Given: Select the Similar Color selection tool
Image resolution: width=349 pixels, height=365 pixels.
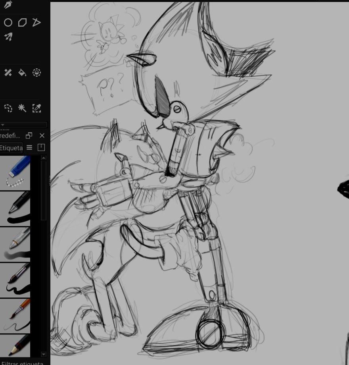Looking at the screenshot, I should (x=36, y=108).
